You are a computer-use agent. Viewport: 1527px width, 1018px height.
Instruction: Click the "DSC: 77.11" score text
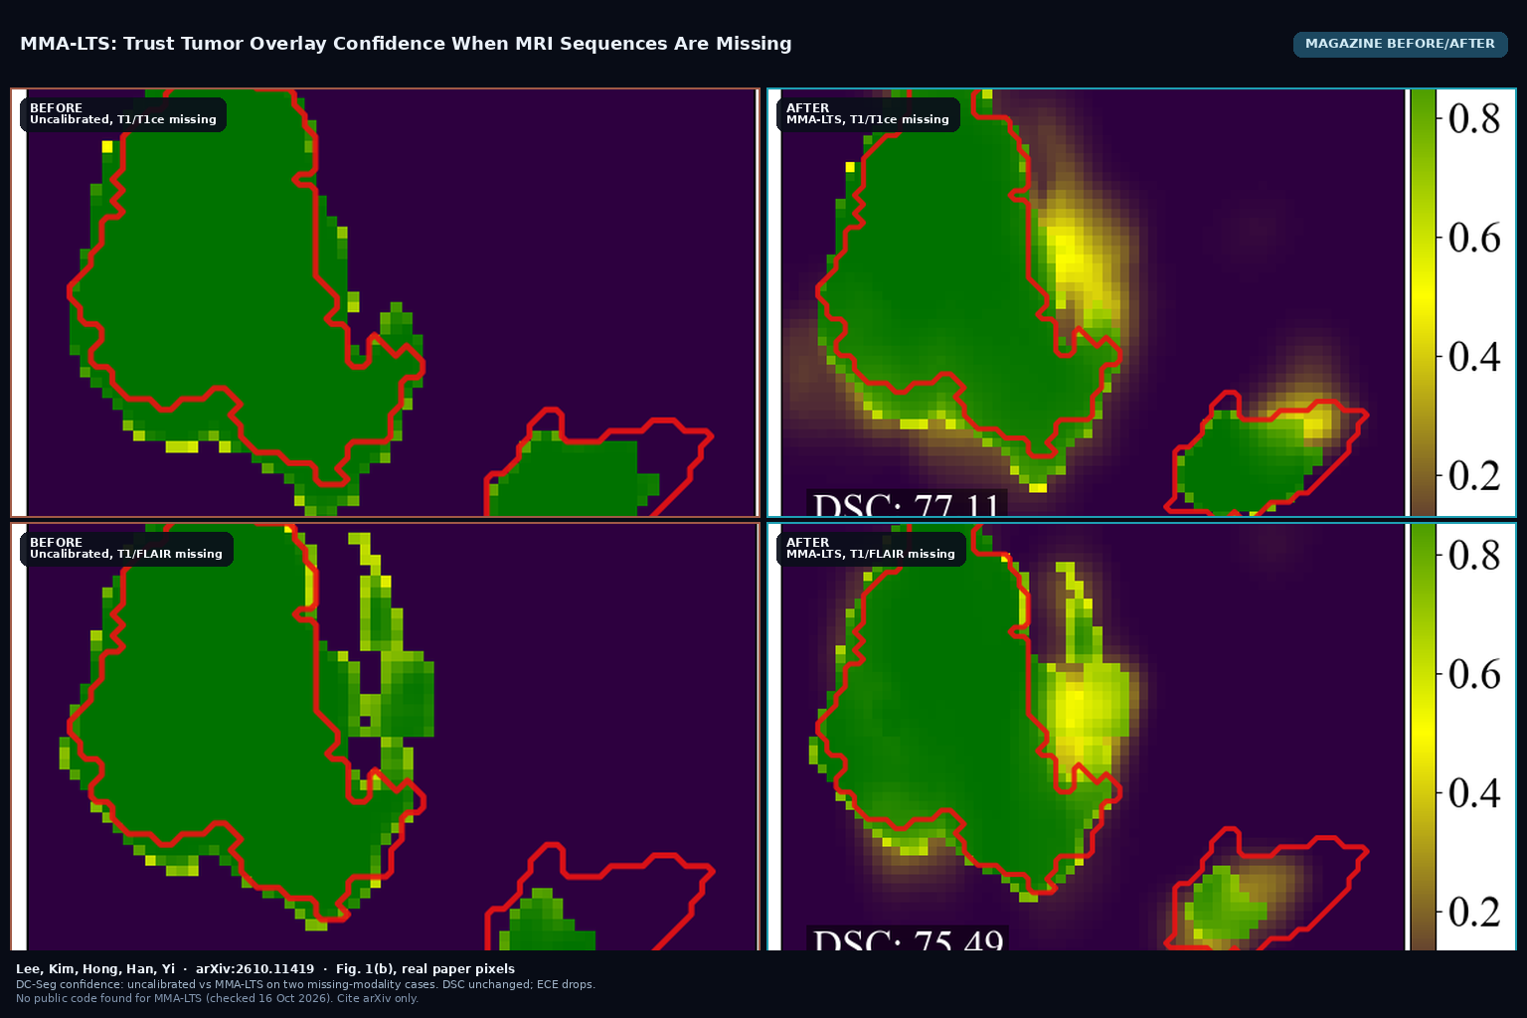pos(907,504)
